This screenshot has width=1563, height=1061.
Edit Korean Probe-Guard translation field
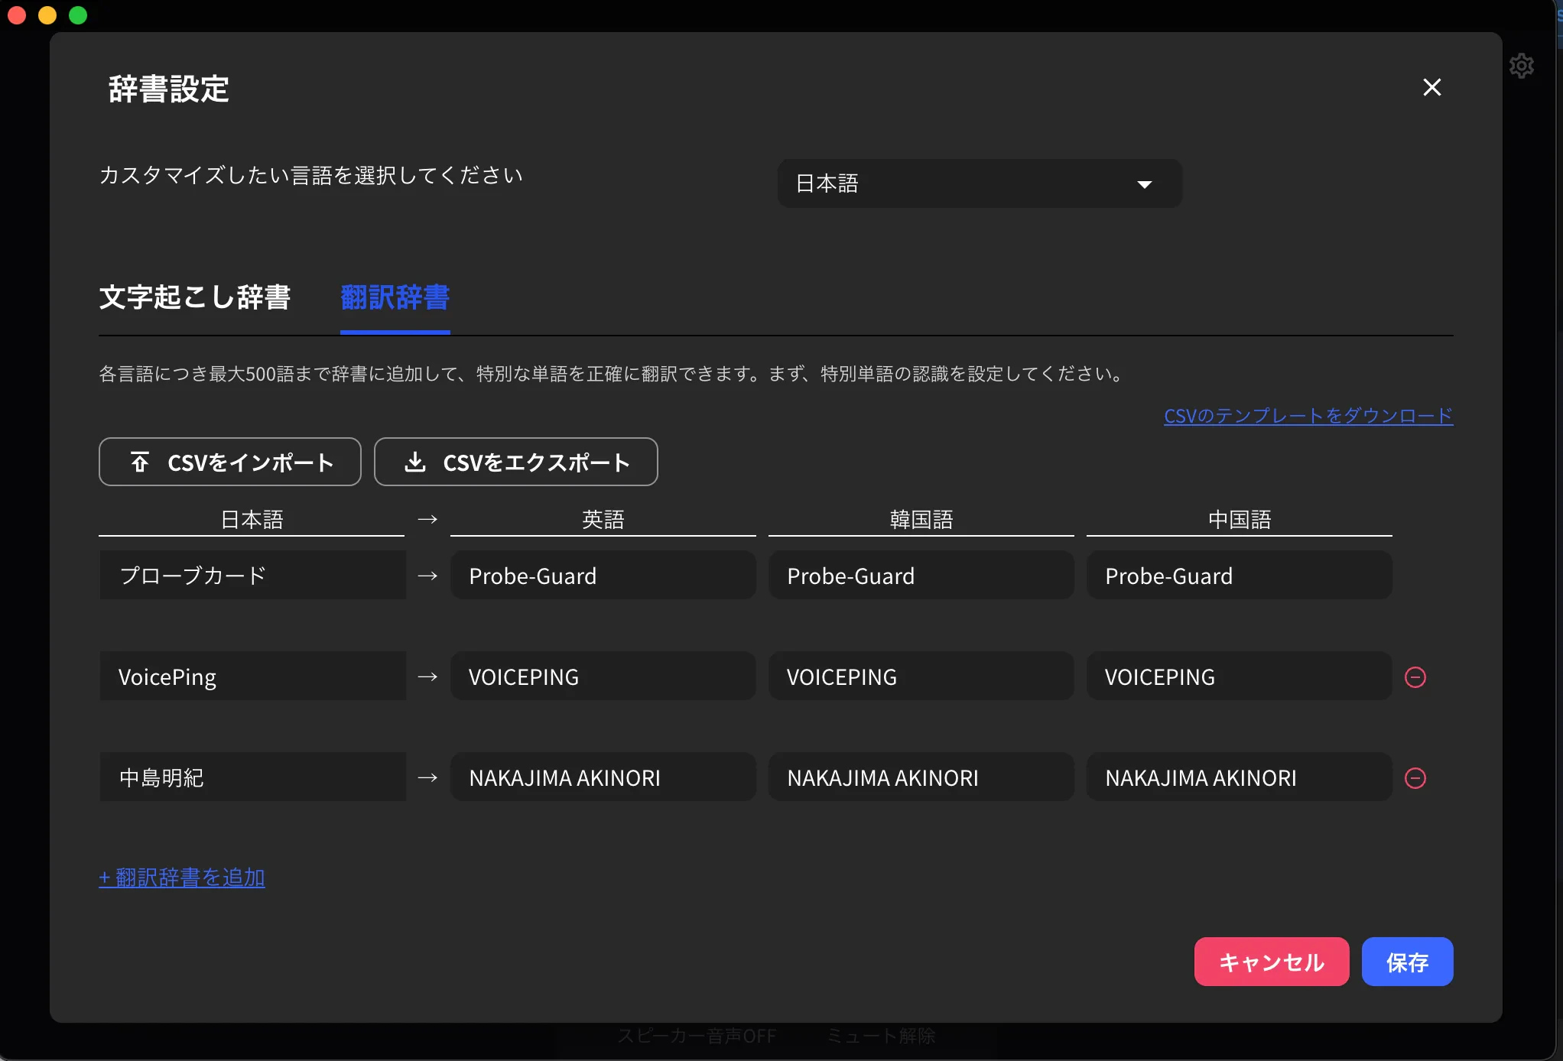[921, 575]
